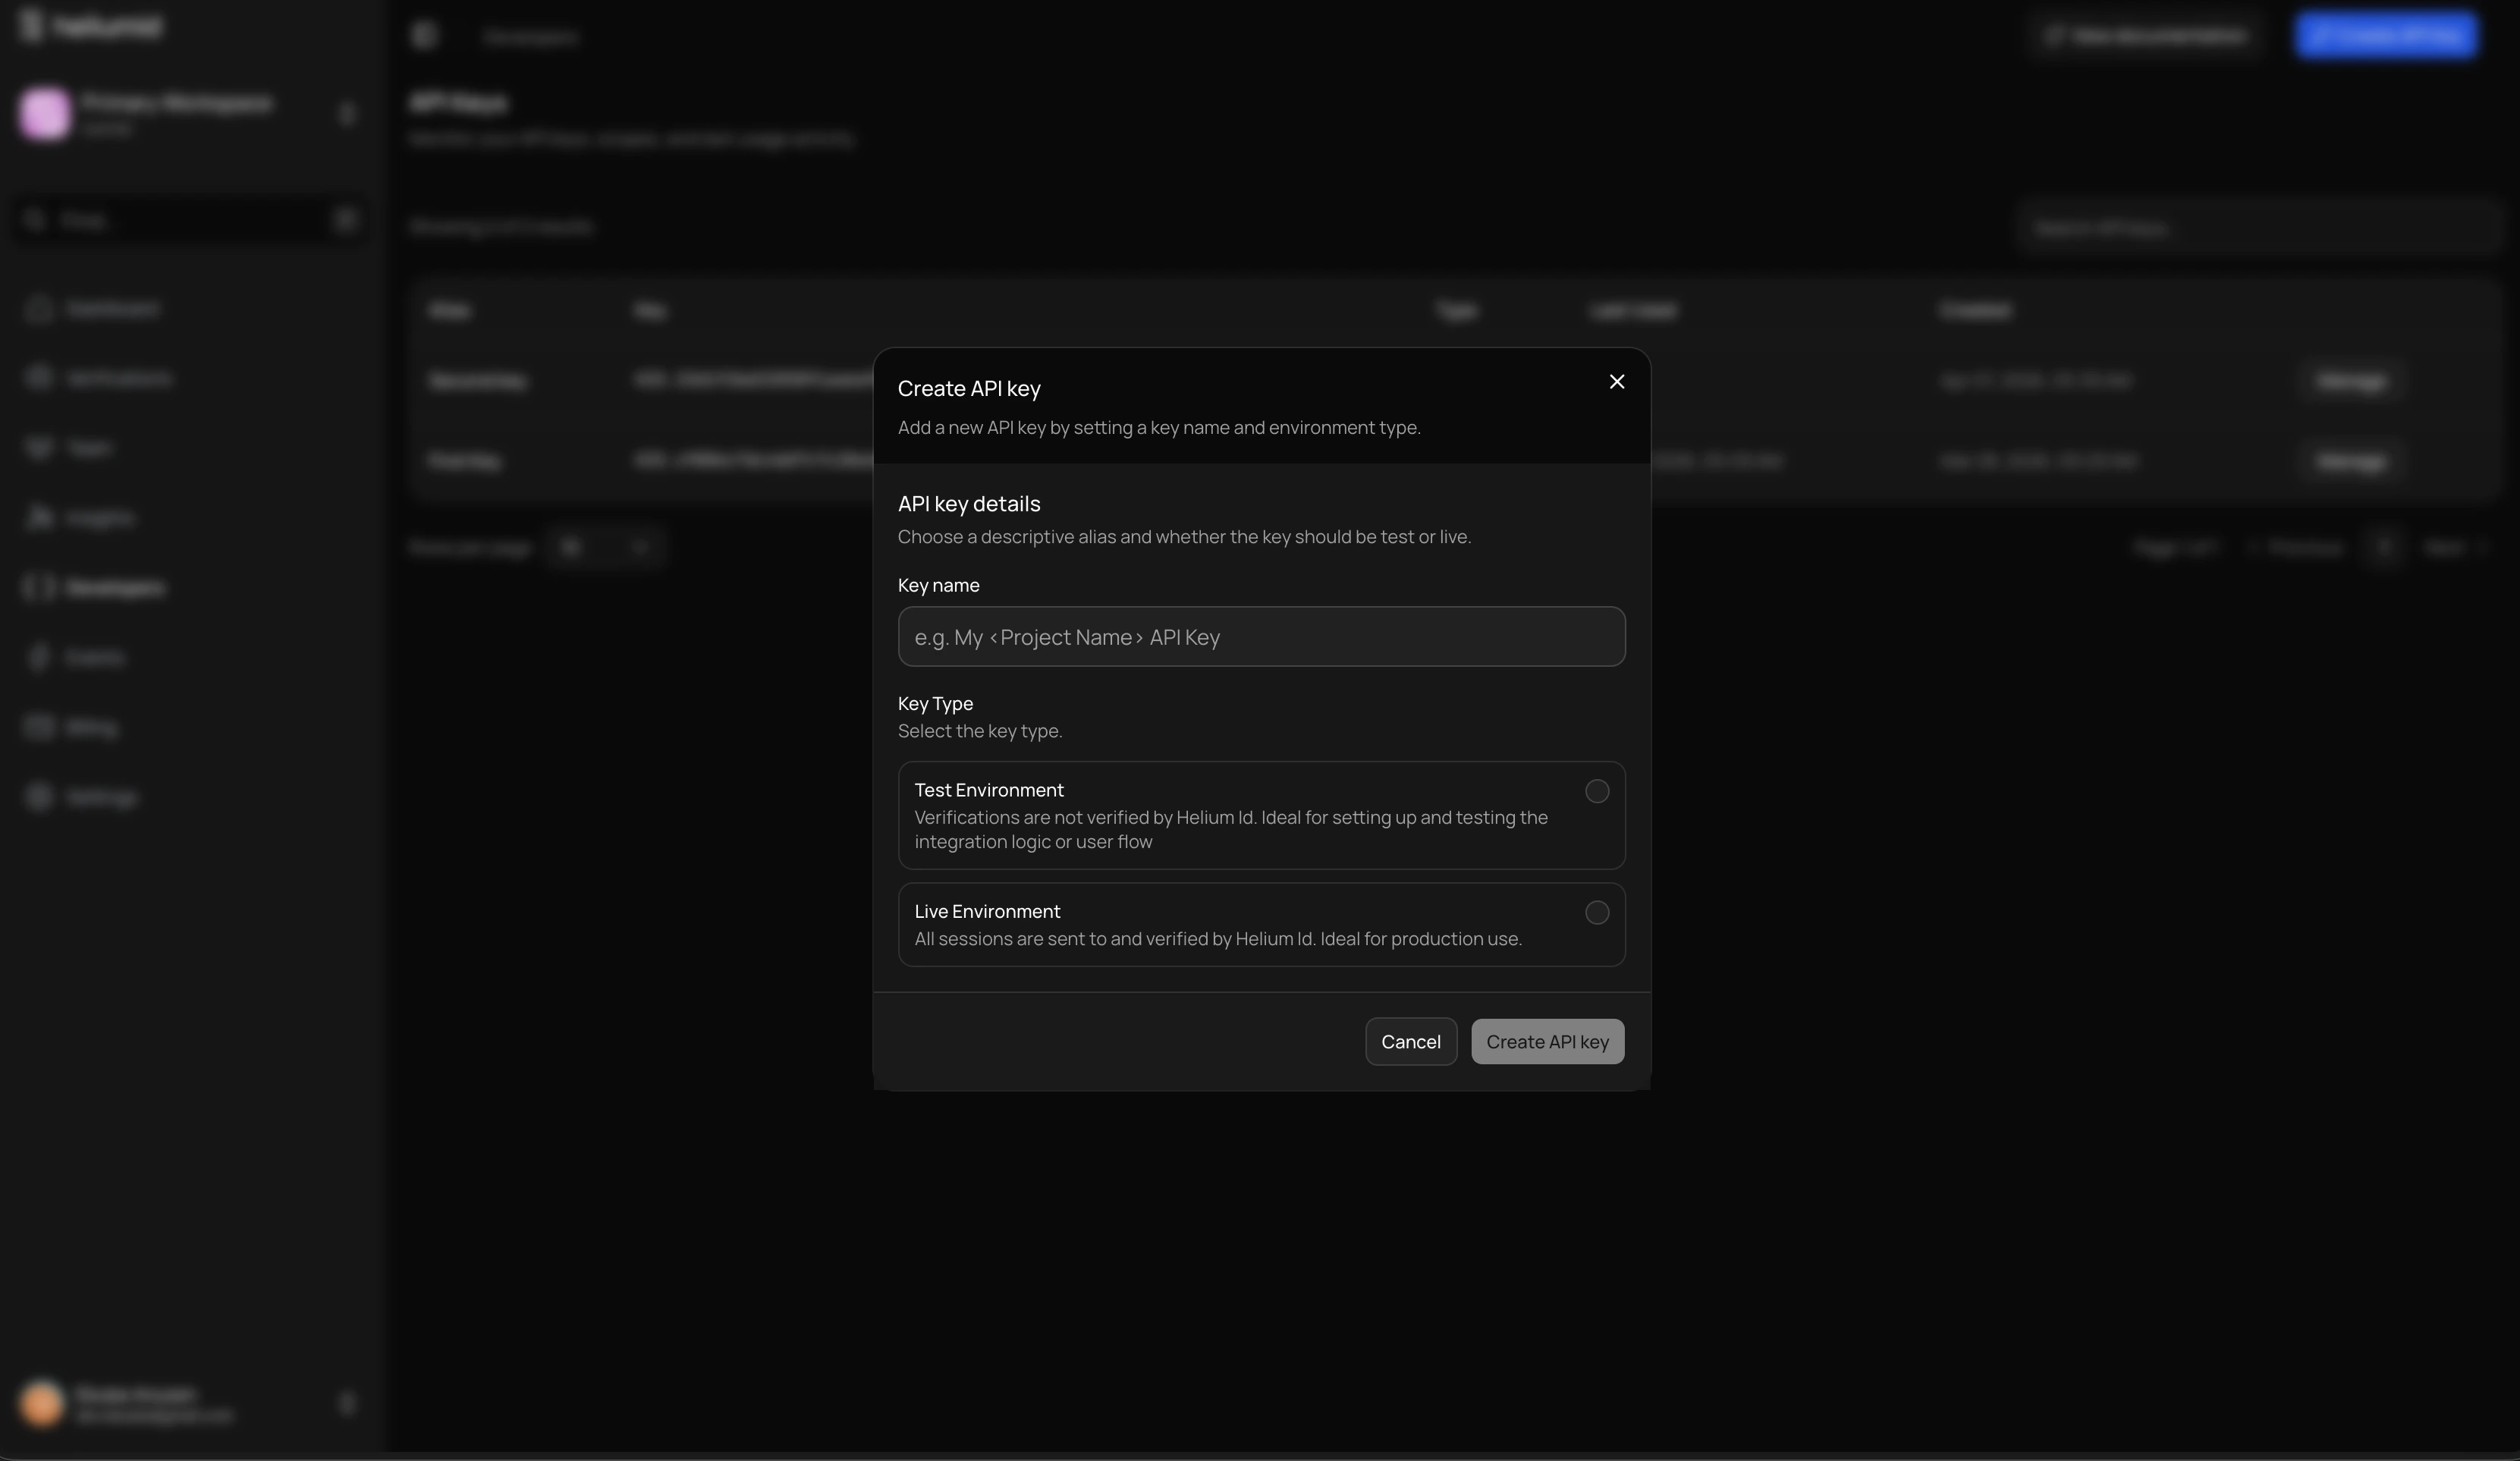The image size is (2520, 1461).
Task: Open the Dashboard section in the sidebar
Action: coord(38,309)
